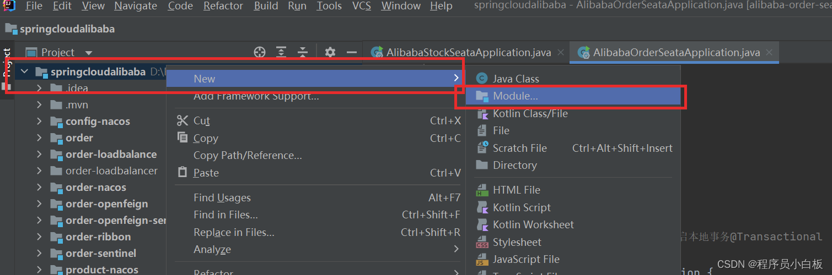The image size is (832, 275).
Task: Click the Kotlin Worksheet icon
Action: click(x=482, y=224)
